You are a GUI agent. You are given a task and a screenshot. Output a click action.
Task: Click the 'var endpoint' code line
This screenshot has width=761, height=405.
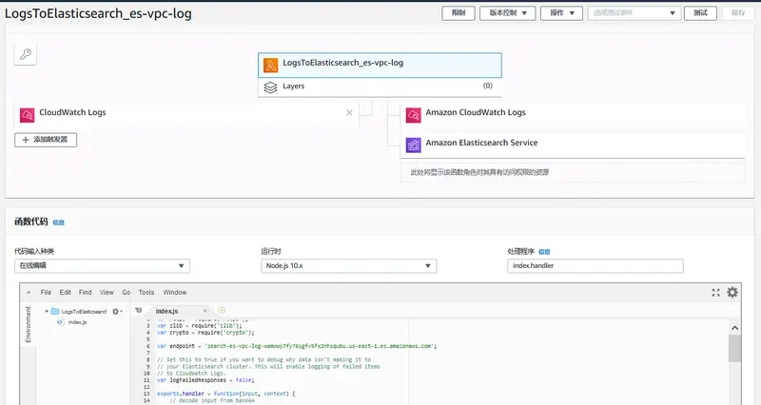coord(297,346)
